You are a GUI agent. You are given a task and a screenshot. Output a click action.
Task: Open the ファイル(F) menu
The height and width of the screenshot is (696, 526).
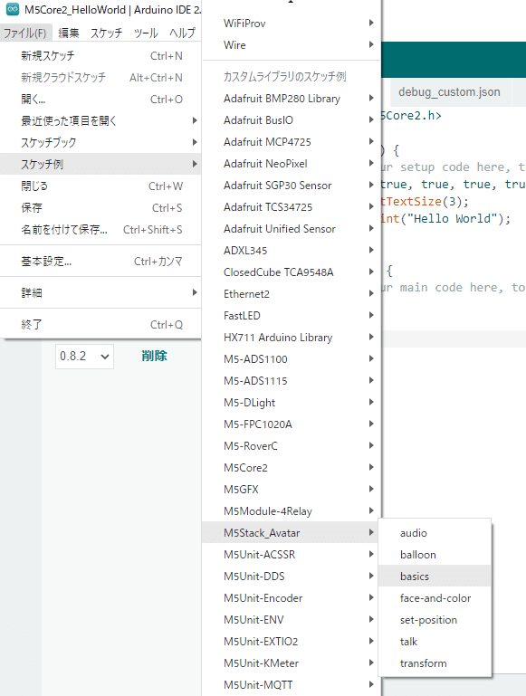25,33
